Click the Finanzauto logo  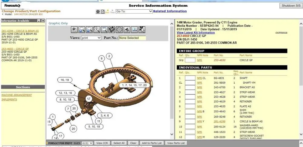(x=12, y=6)
